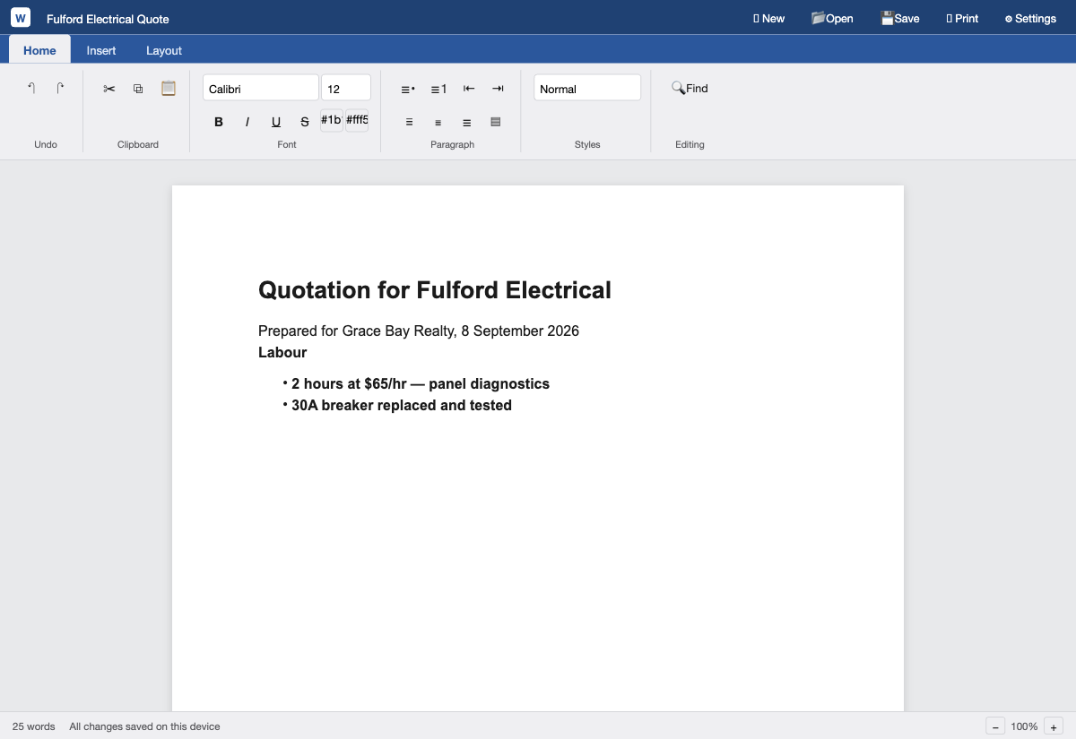This screenshot has width=1076, height=739.
Task: Center align the text
Action: [x=438, y=121]
